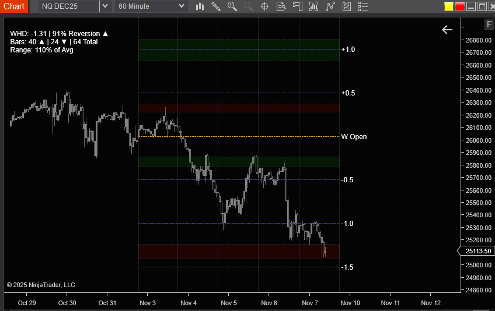Screen dimensions: 495x311
Task: Click the left arrow return-to-latest-bar icon
Action: 447,30
